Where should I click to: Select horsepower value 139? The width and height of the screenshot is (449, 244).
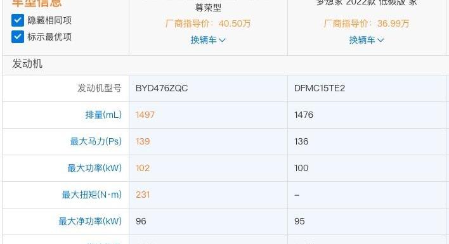coord(143,141)
